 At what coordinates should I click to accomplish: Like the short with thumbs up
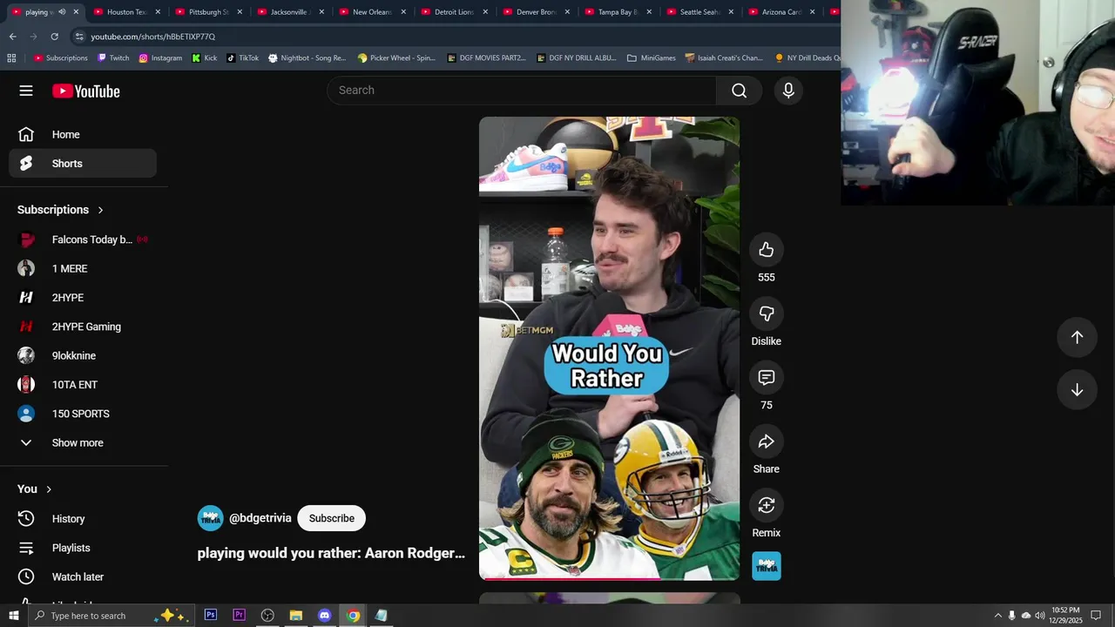(767, 250)
